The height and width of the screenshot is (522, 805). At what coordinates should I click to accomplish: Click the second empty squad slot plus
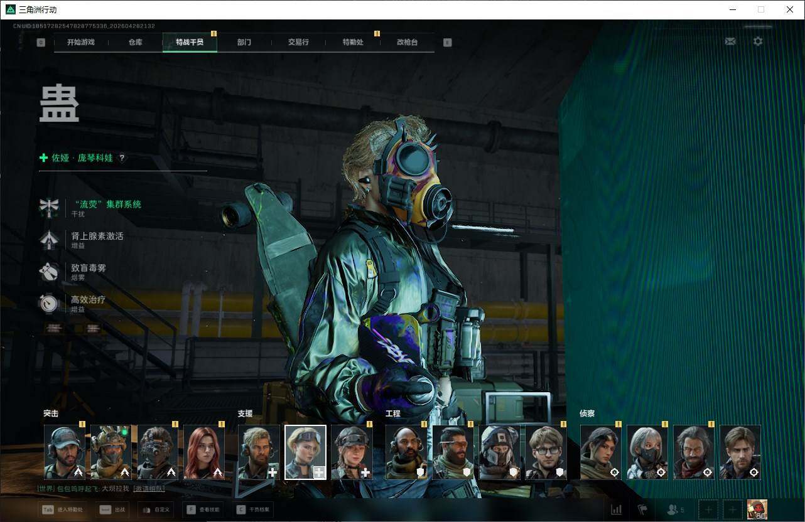pyautogui.click(x=732, y=509)
